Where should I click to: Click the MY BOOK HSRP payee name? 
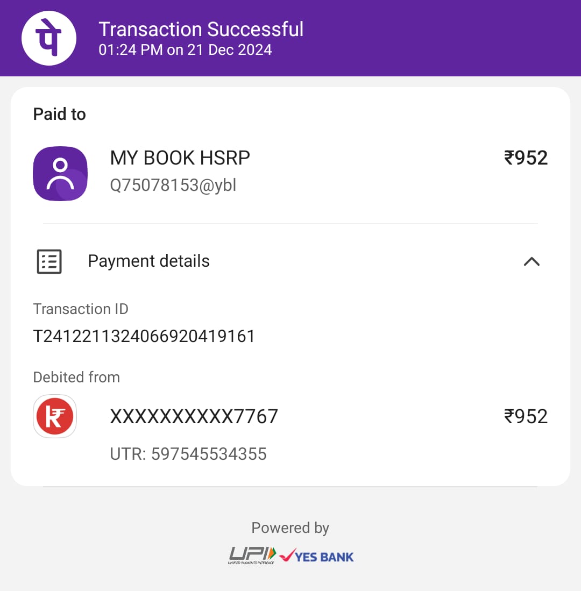coord(180,158)
